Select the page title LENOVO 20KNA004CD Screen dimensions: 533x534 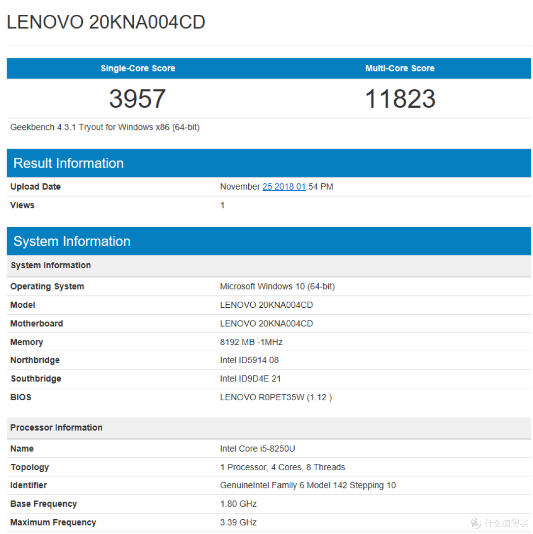click(x=106, y=22)
